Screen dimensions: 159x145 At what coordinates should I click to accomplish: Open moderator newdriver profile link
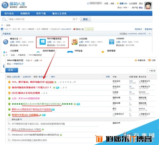133,34
